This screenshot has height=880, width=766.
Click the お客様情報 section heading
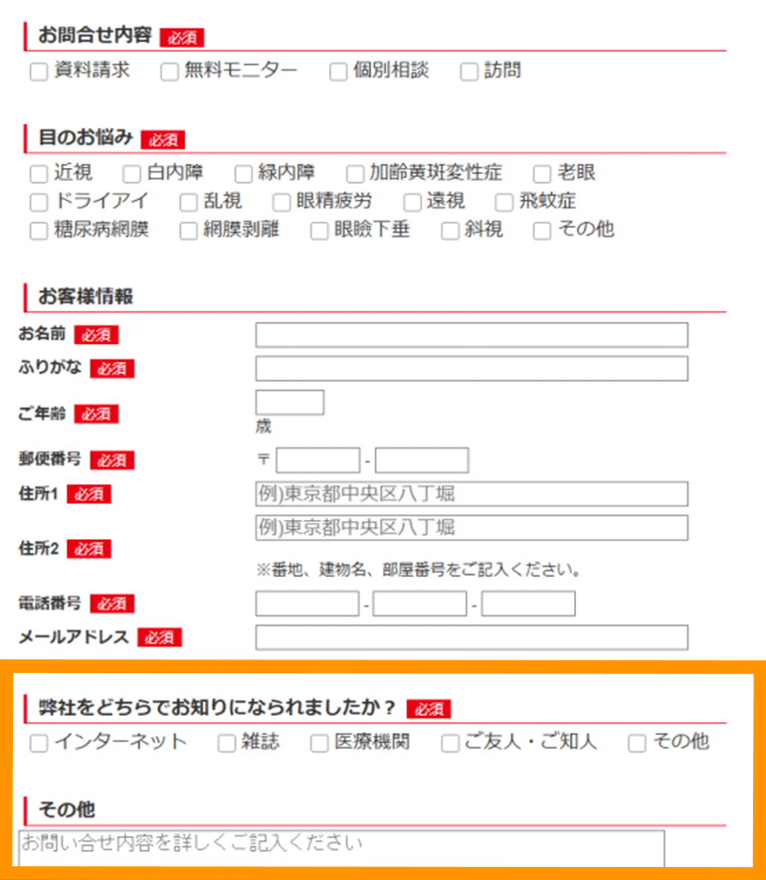(x=86, y=296)
